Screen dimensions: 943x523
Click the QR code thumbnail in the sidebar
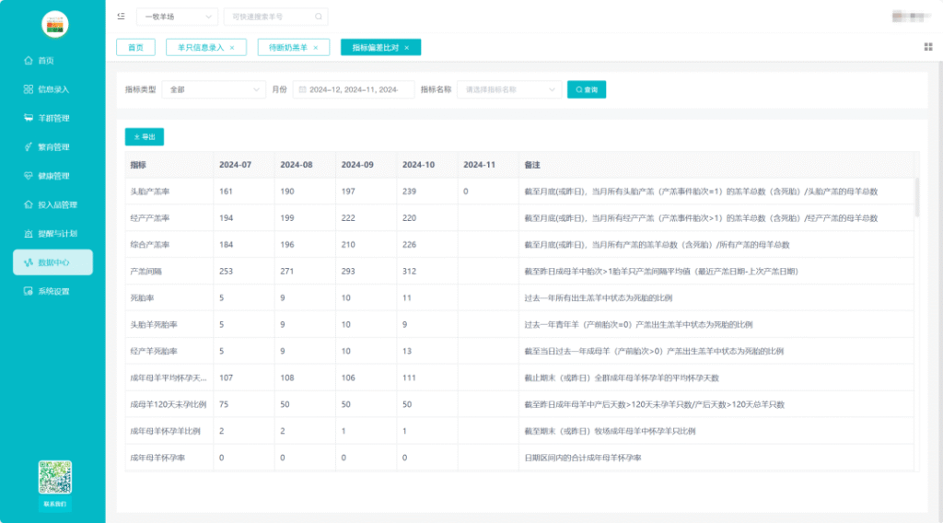54,477
